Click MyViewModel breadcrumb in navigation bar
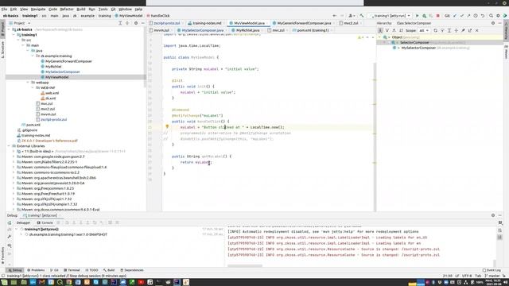Screen dimensions: 509x286 pos(129,16)
